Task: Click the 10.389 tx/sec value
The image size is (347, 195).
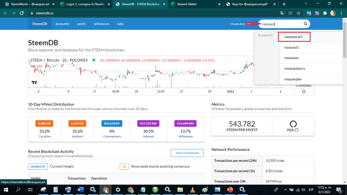Action: pyautogui.click(x=275, y=161)
